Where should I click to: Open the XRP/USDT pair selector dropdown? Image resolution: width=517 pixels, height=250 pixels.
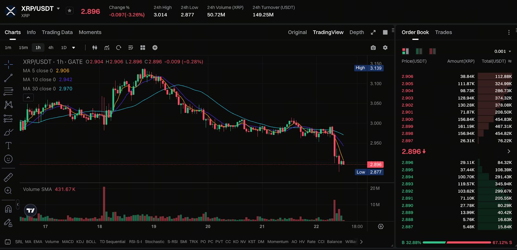[58, 9]
